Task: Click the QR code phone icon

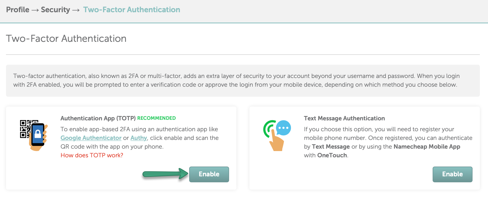Action: tap(34, 135)
